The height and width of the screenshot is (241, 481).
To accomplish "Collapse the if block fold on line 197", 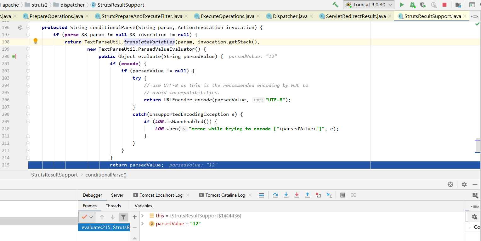I will click(28, 35).
